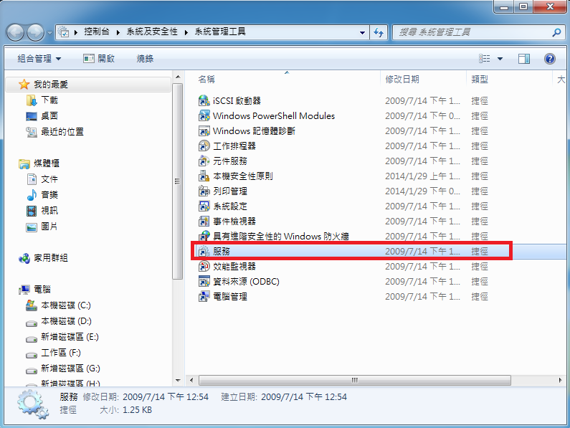Viewport: 570px width, 428px height.
Task: Select the 工作排程器 icon
Action: point(204,146)
